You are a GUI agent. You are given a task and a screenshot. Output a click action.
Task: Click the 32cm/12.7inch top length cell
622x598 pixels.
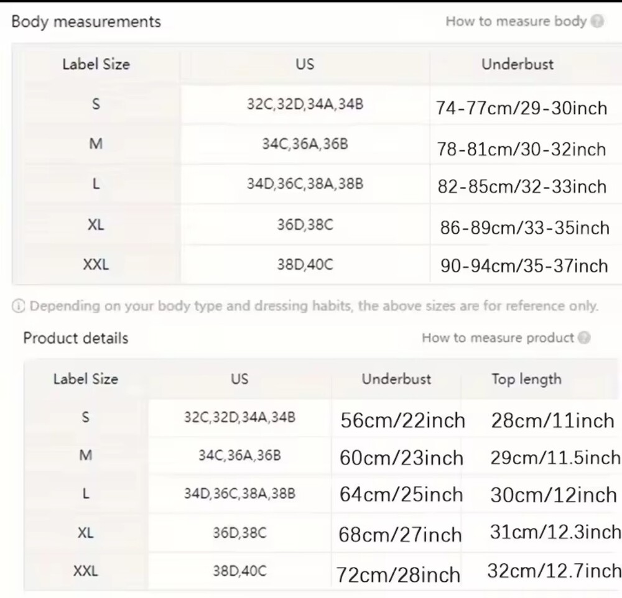coord(554,571)
